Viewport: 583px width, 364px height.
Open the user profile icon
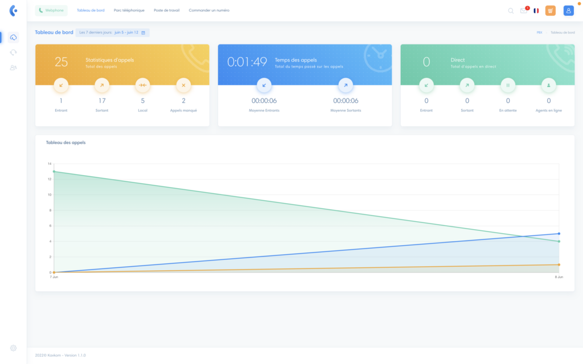tap(568, 10)
